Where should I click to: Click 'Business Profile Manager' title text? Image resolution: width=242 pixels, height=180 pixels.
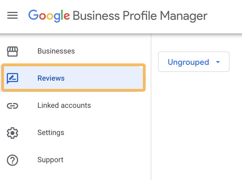point(140,16)
